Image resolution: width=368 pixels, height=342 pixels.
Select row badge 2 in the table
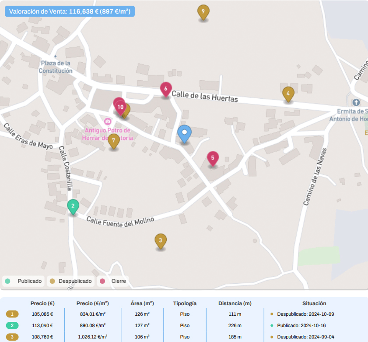coord(12,325)
